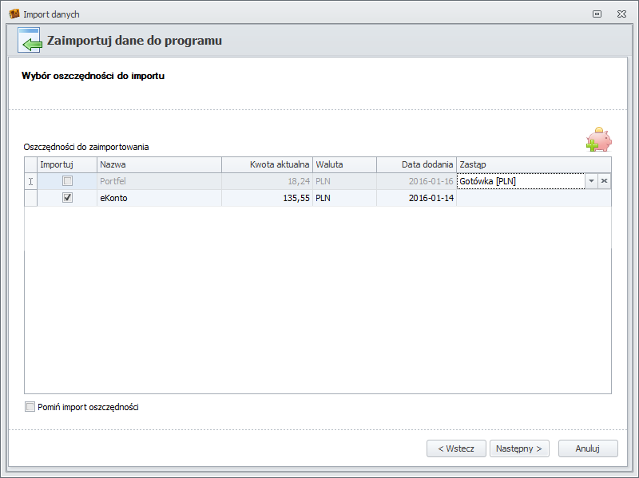Click the Import danych title bar app icon
Screen dimensions: 639x478
click(x=14, y=14)
